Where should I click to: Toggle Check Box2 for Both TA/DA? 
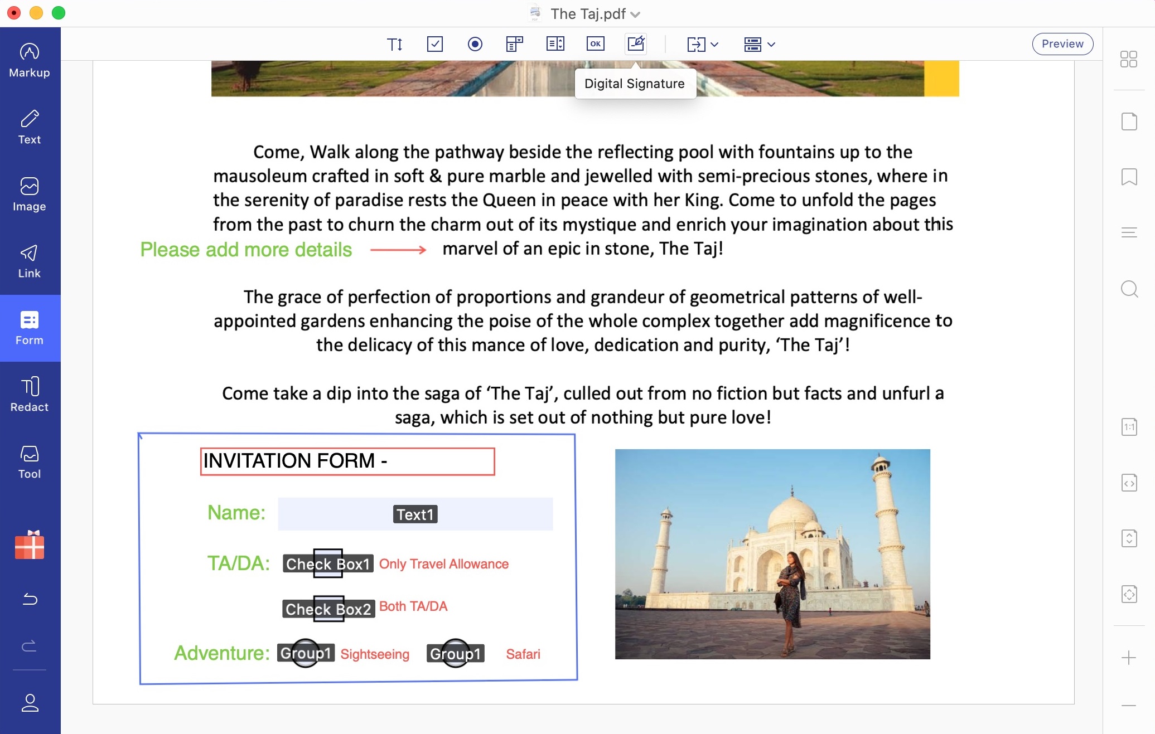click(x=327, y=607)
